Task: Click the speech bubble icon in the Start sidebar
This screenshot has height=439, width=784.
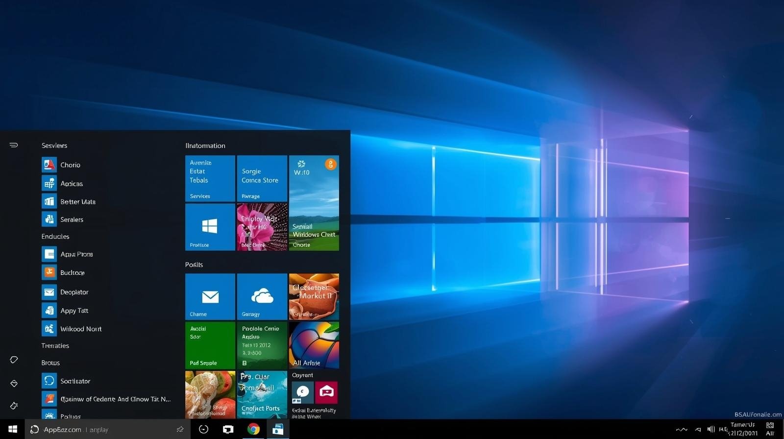Action: pyautogui.click(x=14, y=360)
